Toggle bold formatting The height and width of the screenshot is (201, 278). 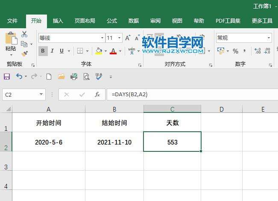(43, 51)
